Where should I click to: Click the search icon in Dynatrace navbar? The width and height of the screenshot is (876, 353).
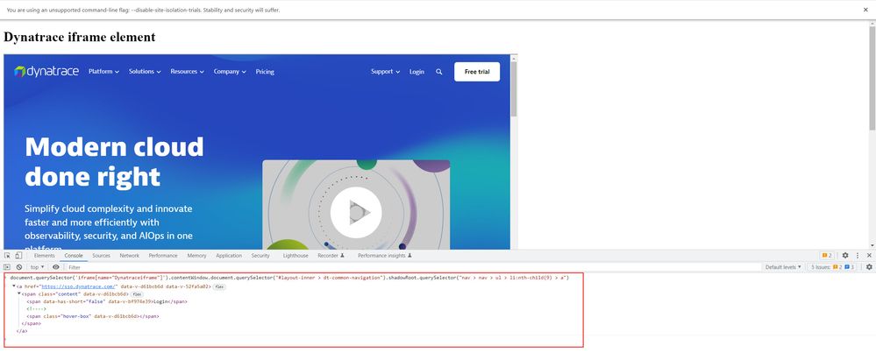click(439, 72)
